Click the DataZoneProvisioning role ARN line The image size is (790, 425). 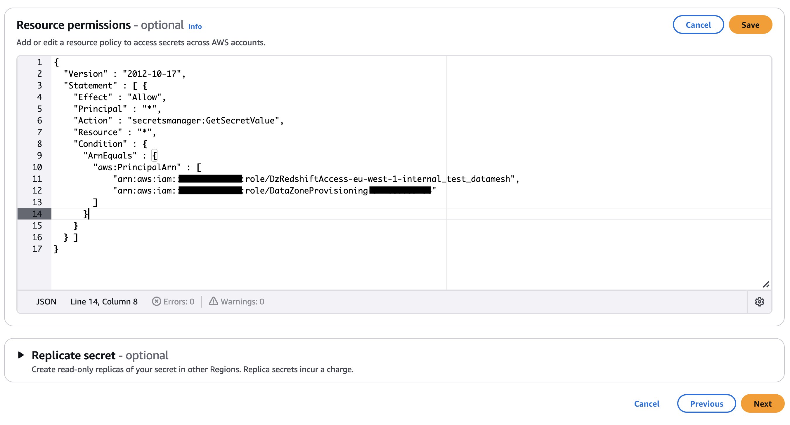click(307, 191)
